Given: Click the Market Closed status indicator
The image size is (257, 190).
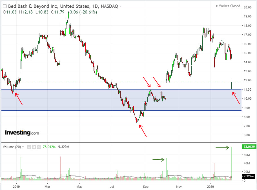Looking at the screenshot, I should [x=228, y=6].
